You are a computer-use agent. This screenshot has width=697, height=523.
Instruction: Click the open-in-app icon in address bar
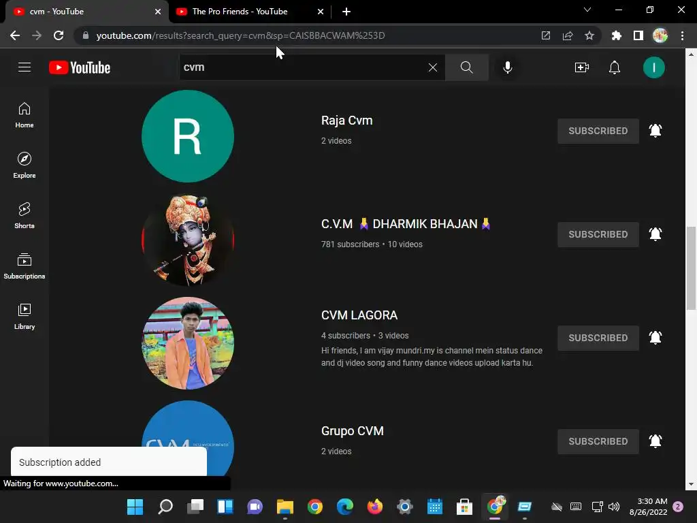(x=545, y=35)
